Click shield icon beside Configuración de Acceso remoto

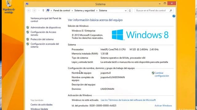coord(28,32)
